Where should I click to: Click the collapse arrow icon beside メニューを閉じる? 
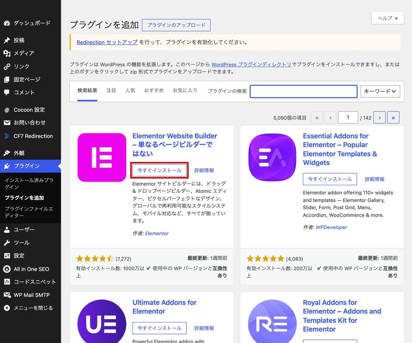(x=7, y=308)
